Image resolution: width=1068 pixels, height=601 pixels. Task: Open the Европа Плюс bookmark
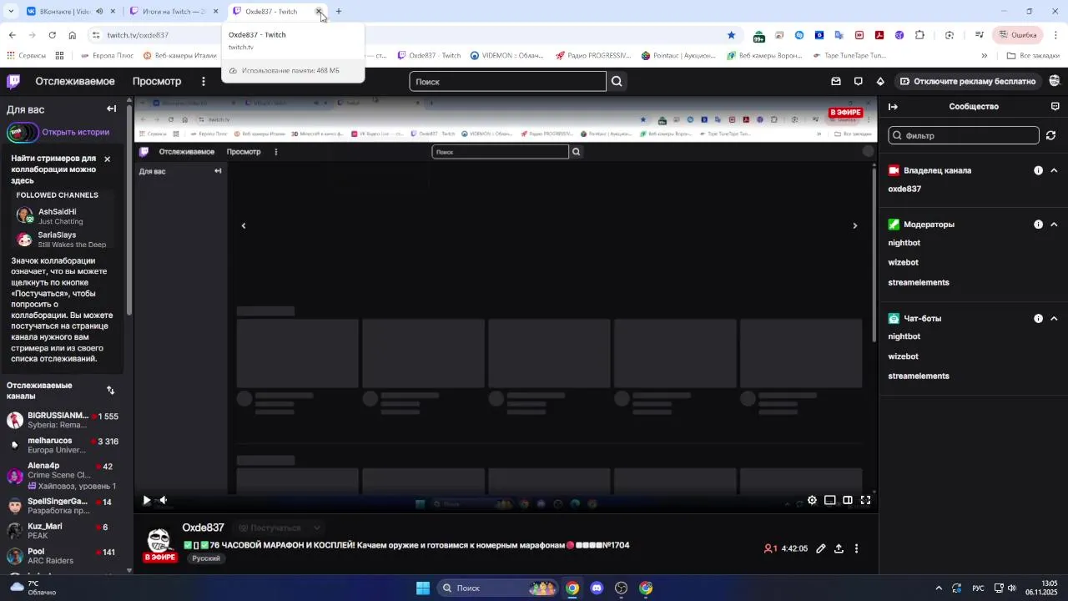tap(107, 56)
